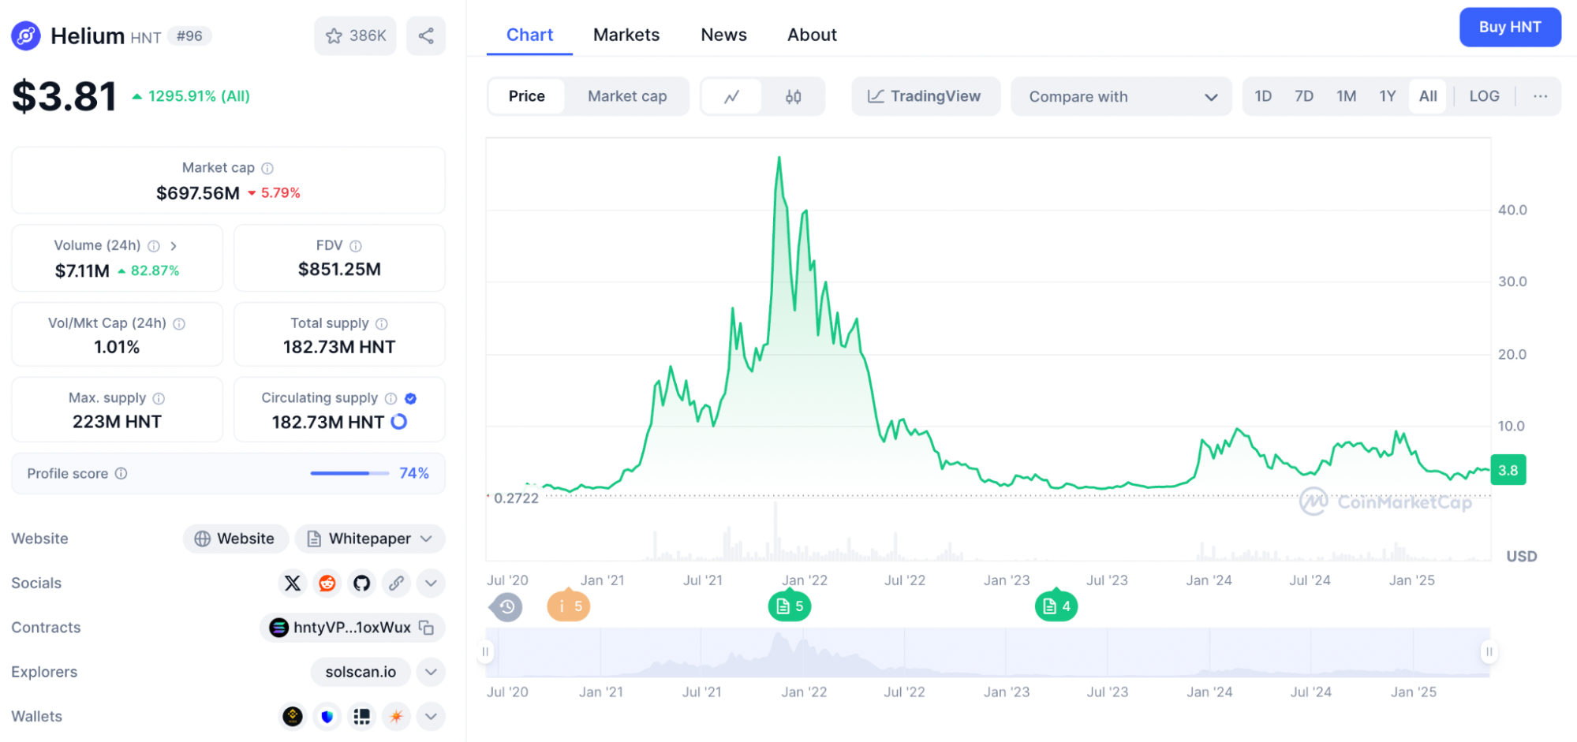This screenshot has width=1577, height=742.
Task: Open the share icon button
Action: point(426,35)
